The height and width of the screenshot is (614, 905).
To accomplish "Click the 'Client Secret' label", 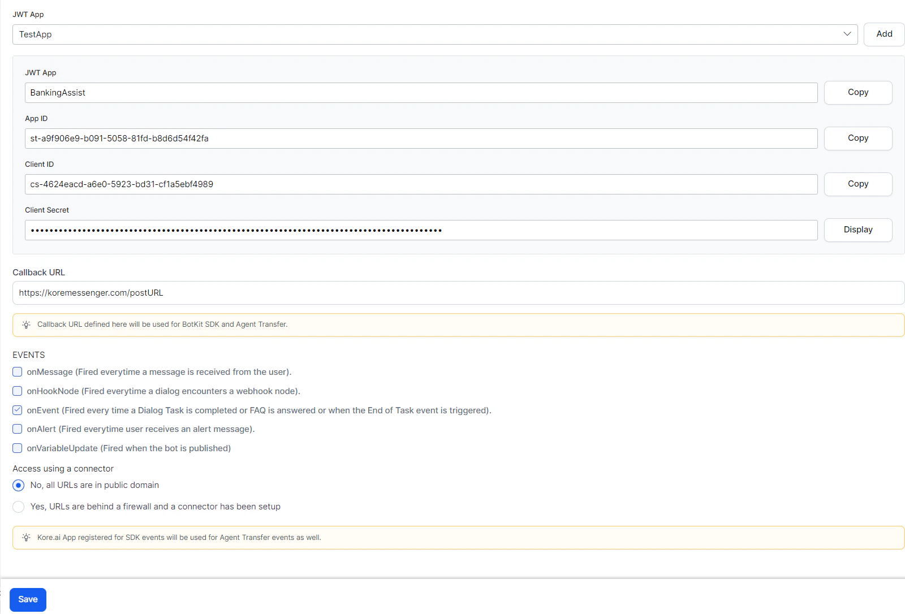I will (x=47, y=210).
